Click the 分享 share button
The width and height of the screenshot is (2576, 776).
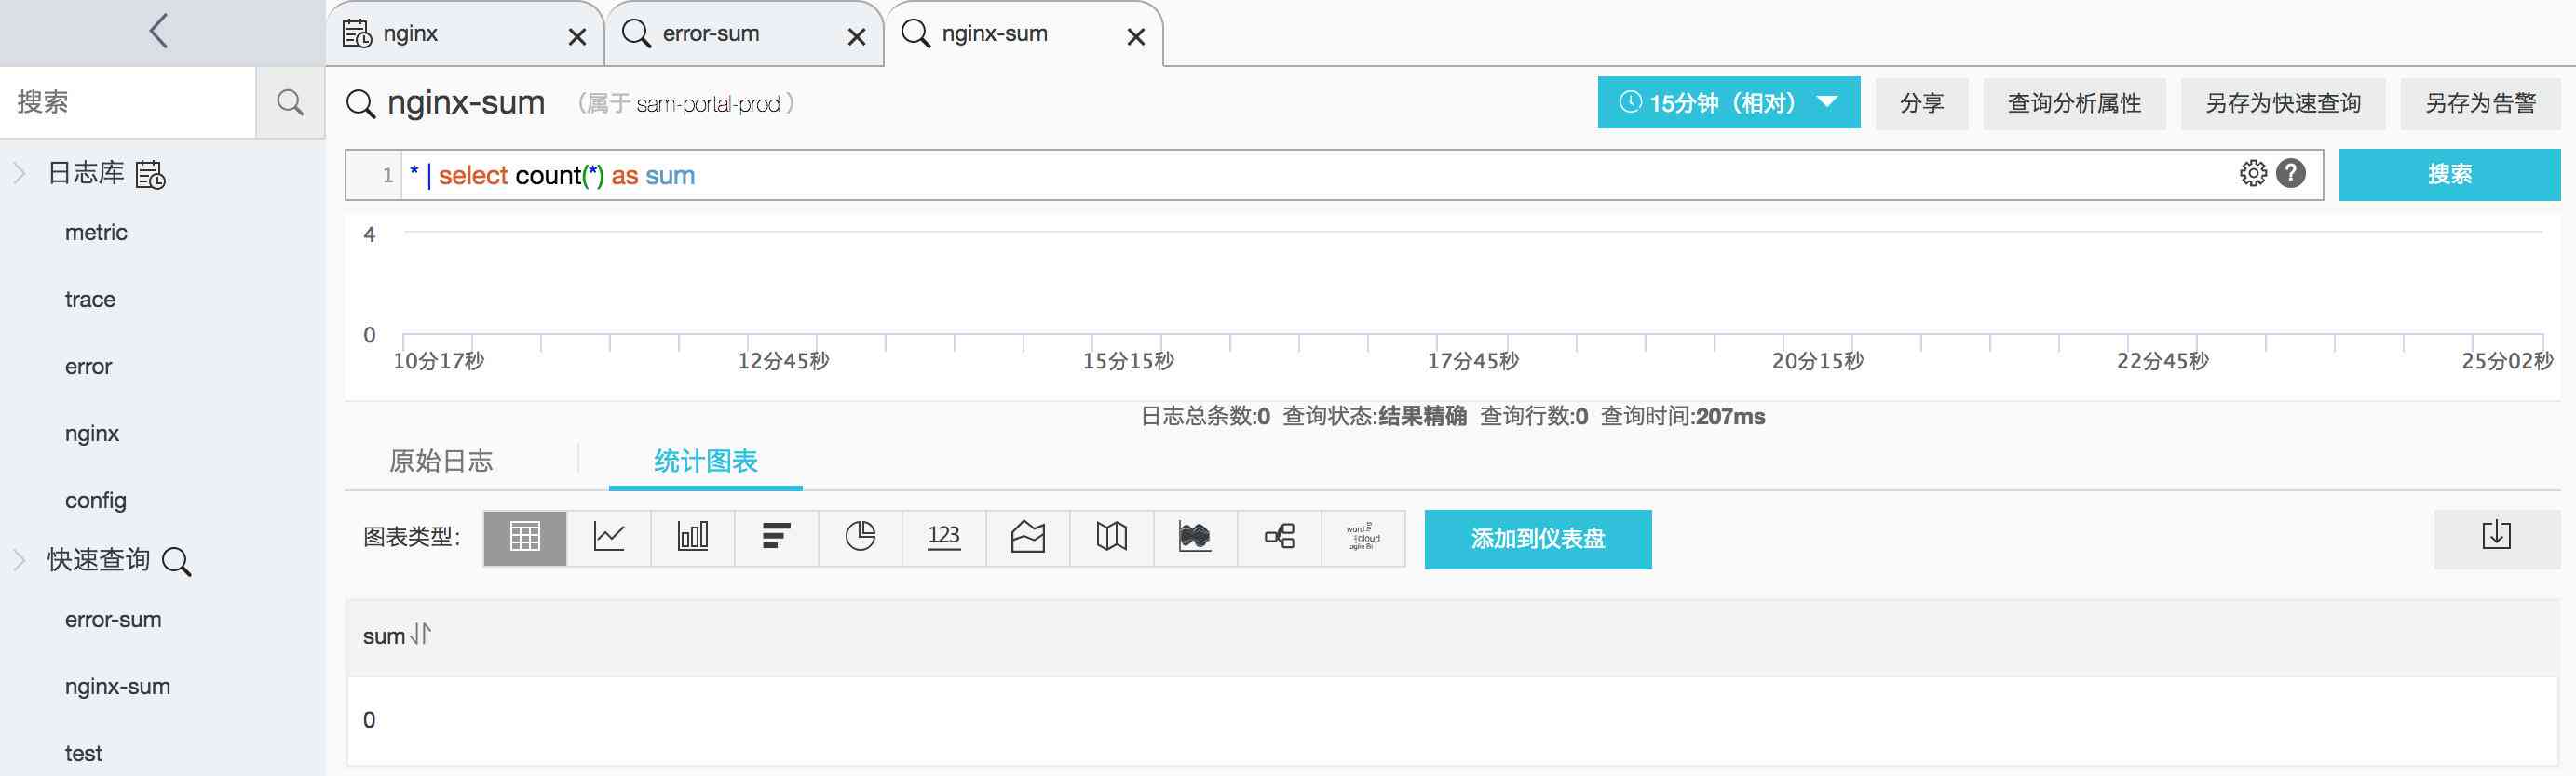pyautogui.click(x=1921, y=103)
